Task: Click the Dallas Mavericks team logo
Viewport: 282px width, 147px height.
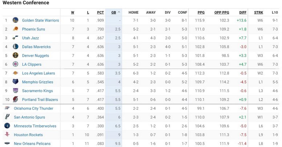Action: 16,47
